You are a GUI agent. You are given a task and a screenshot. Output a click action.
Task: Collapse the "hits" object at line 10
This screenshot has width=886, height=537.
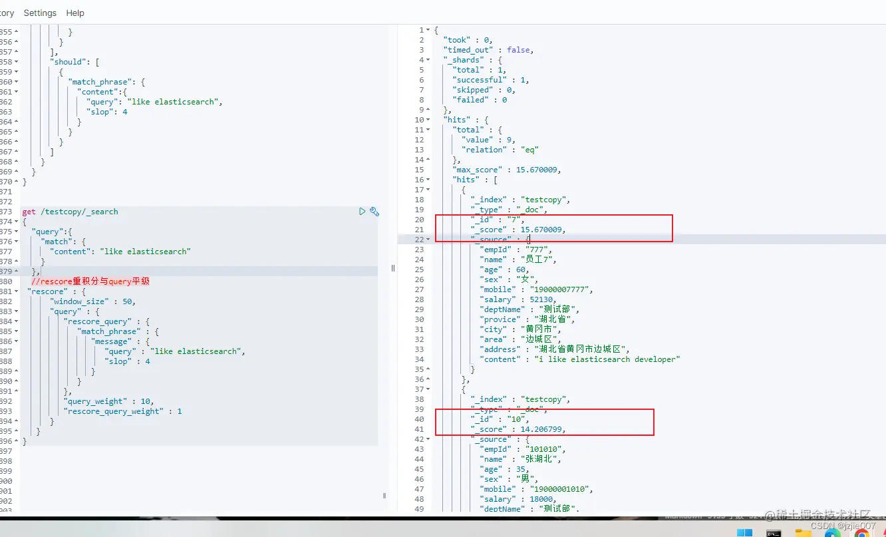(428, 120)
